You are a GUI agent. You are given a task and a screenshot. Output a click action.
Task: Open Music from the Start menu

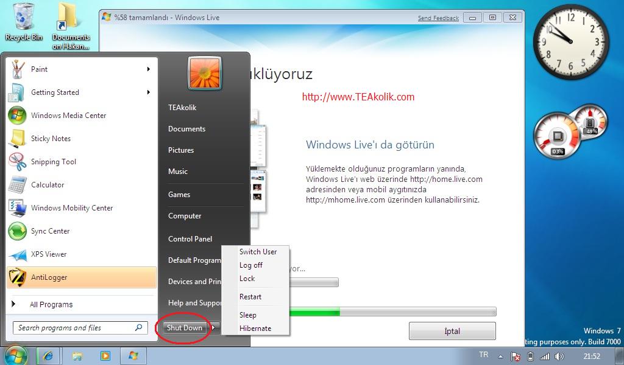177,171
